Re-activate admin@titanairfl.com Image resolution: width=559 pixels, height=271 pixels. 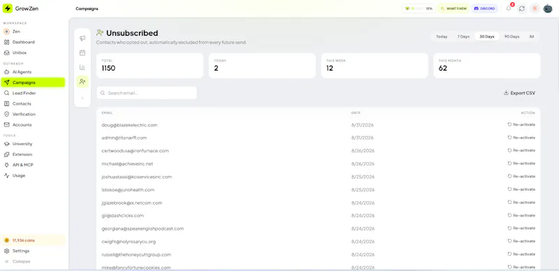pos(521,138)
